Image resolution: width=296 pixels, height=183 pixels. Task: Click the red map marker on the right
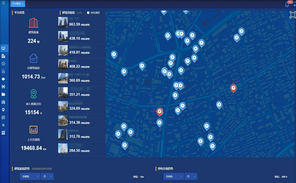point(233,88)
